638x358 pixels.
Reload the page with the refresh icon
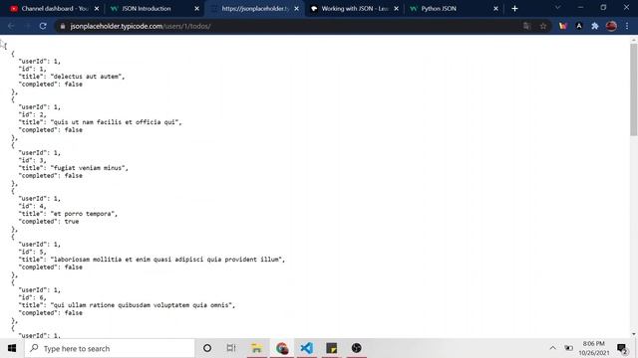click(x=43, y=26)
